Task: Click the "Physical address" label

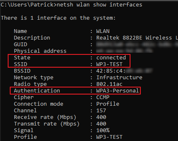Action: (40, 51)
